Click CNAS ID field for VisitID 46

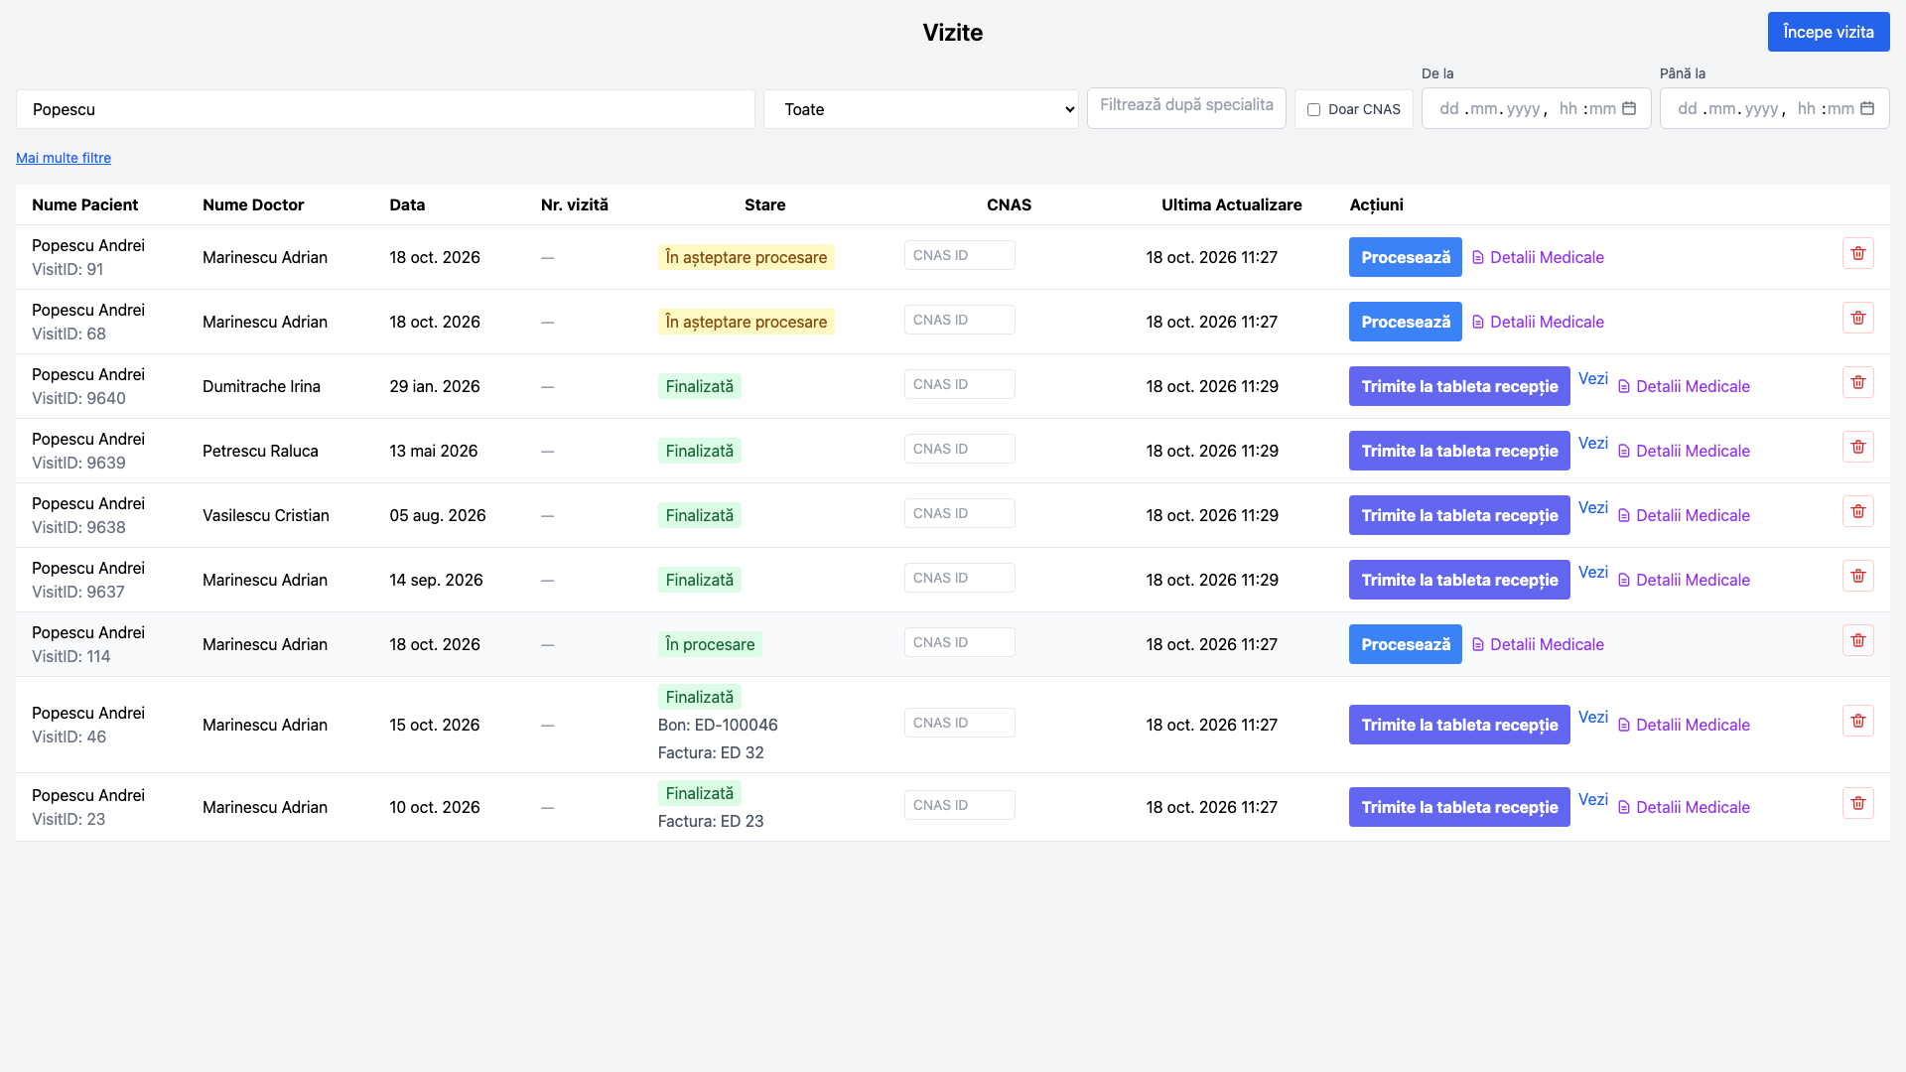pos(959,723)
